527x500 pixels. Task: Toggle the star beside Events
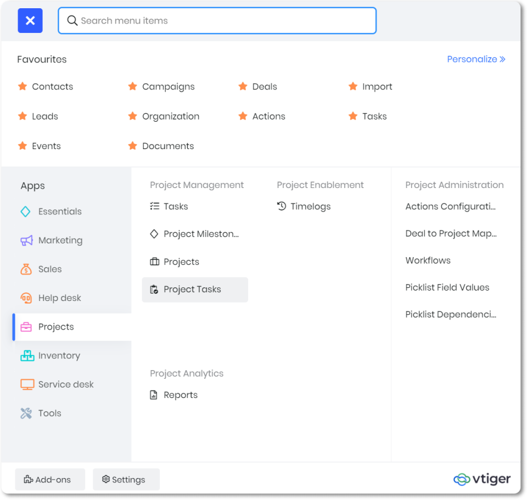23,146
